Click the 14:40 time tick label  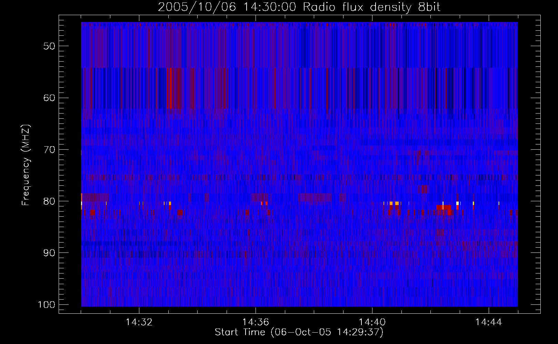372,322
